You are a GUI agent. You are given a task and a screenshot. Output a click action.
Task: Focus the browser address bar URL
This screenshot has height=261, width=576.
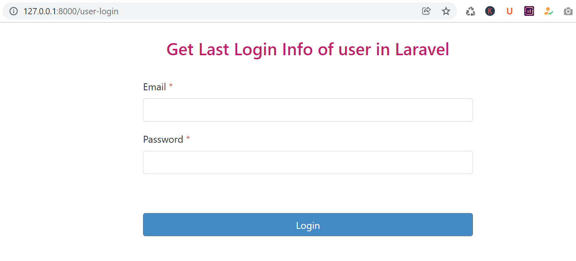(204, 11)
